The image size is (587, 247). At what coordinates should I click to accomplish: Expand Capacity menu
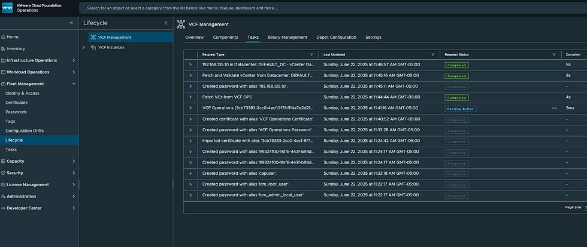(73, 161)
